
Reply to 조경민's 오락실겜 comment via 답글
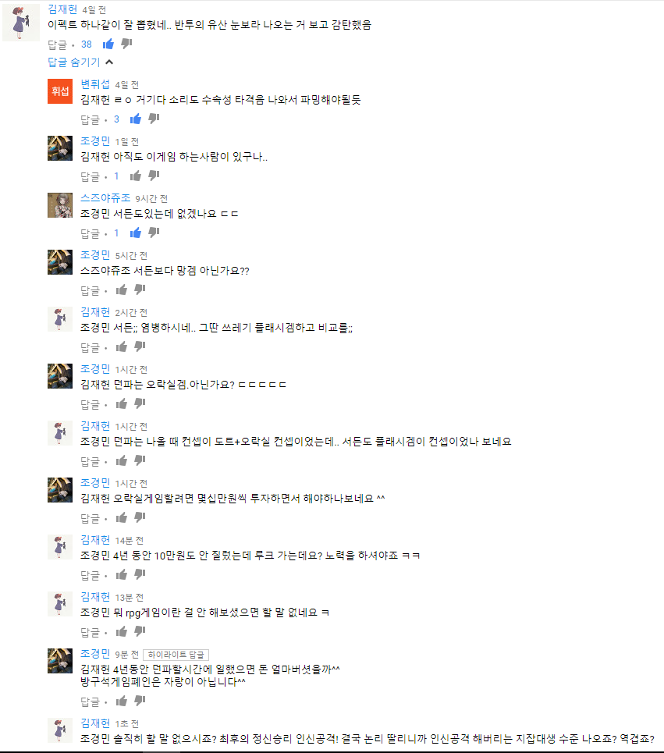90,404
